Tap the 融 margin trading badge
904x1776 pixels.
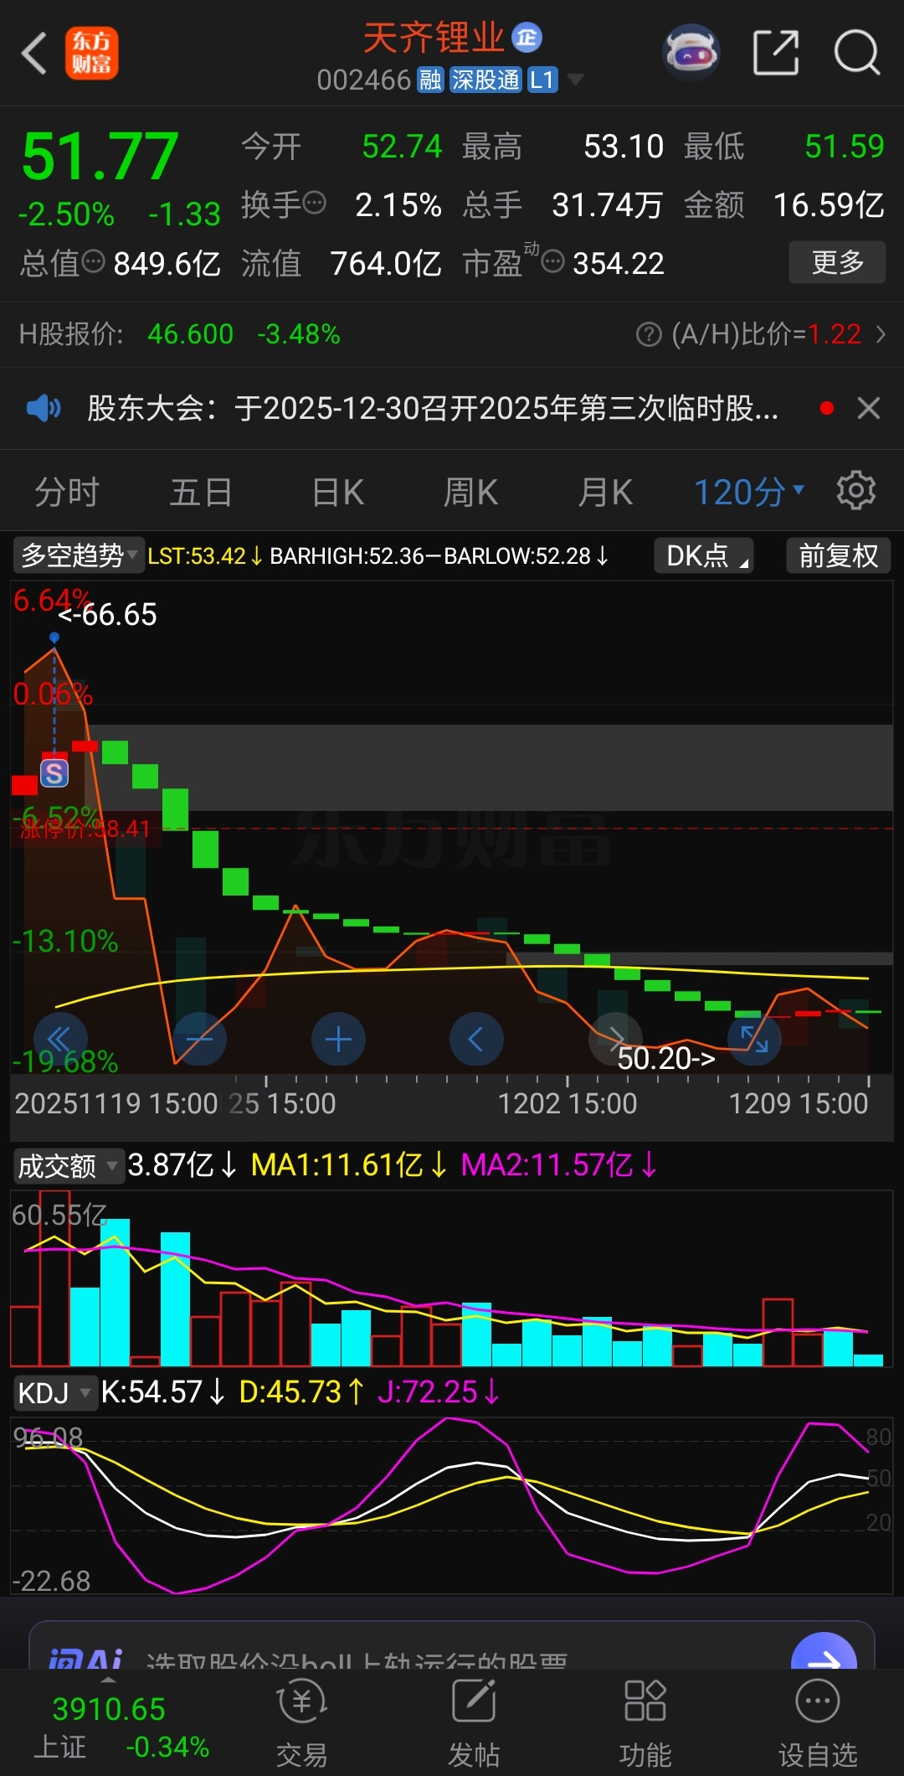(x=430, y=80)
